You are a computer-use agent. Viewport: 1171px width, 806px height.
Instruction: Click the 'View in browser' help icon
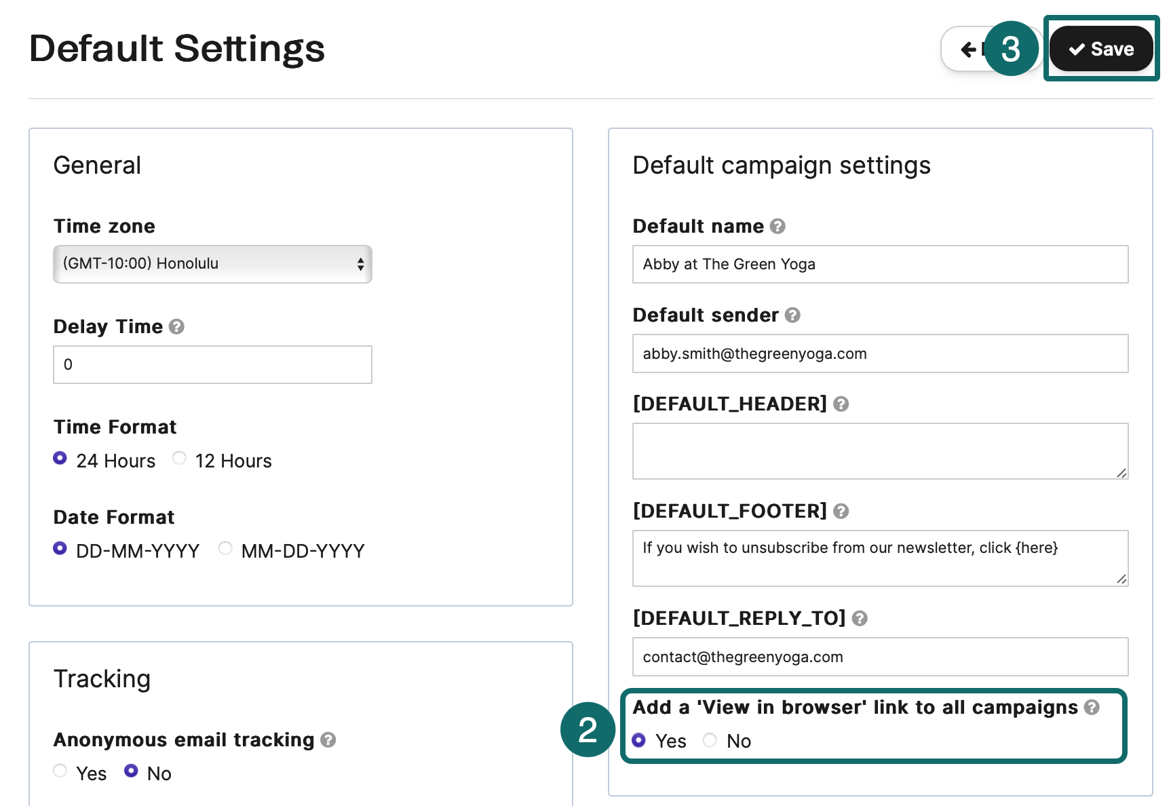click(1092, 707)
